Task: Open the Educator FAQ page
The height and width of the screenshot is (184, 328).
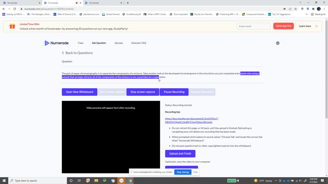Action: (x=139, y=43)
